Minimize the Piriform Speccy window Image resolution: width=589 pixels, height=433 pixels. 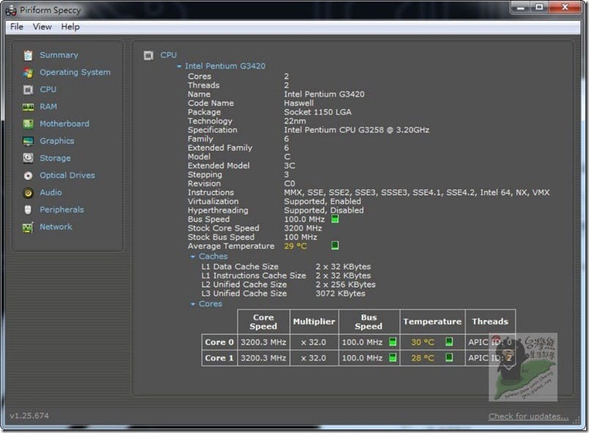coord(521,7)
